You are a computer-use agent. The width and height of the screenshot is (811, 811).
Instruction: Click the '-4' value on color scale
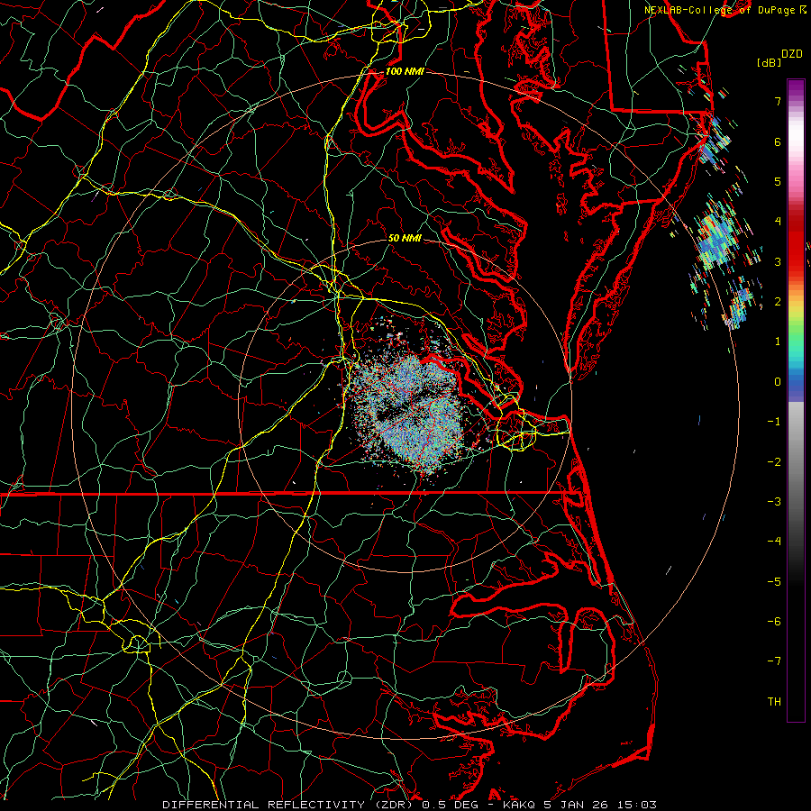click(x=774, y=542)
